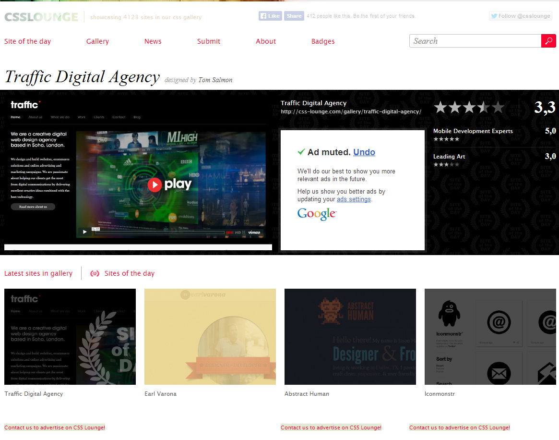Go to the News page
The width and height of the screenshot is (559, 440).
point(153,41)
